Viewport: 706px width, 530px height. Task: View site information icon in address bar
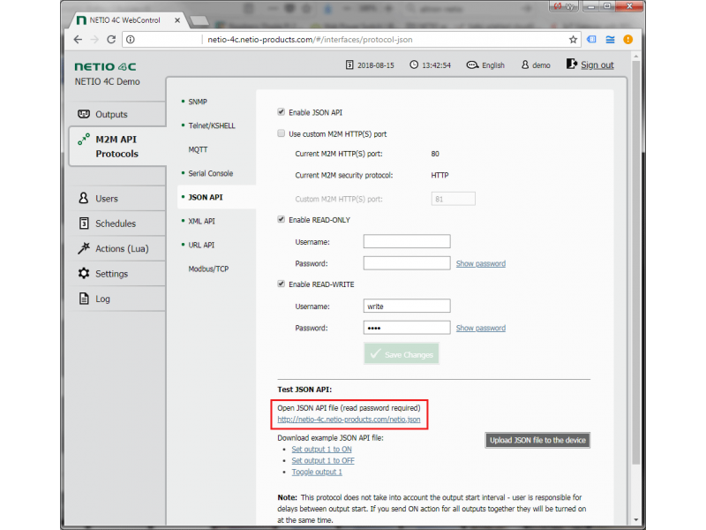click(130, 40)
